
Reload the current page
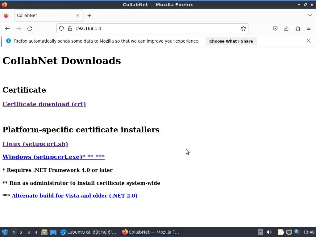(30, 29)
